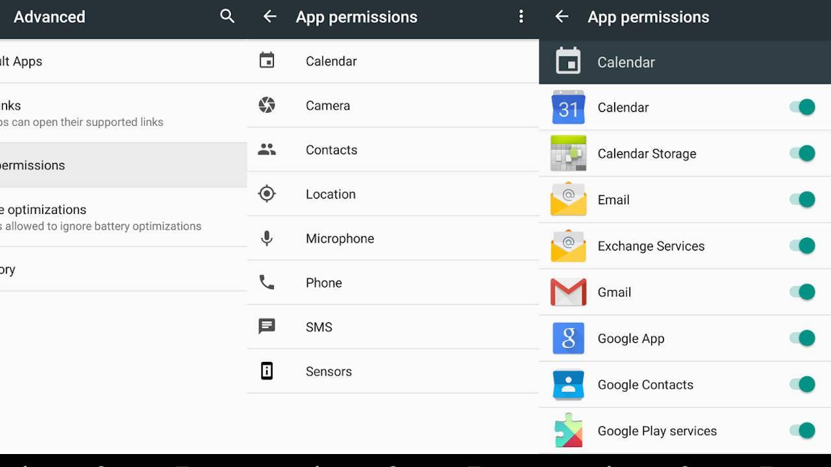The image size is (831, 467).
Task: Tap the Calendar Storage app icon
Action: coord(568,153)
